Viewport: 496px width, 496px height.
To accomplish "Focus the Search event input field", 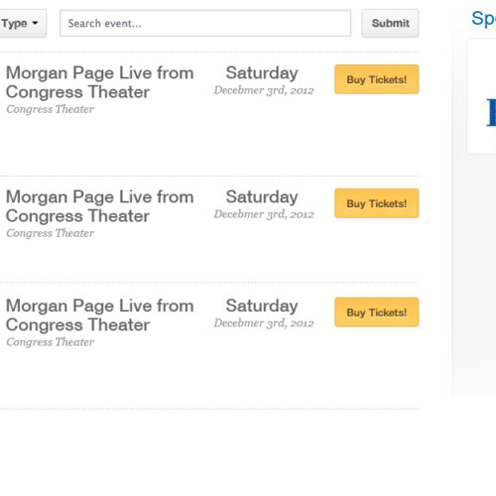I will point(205,23).
